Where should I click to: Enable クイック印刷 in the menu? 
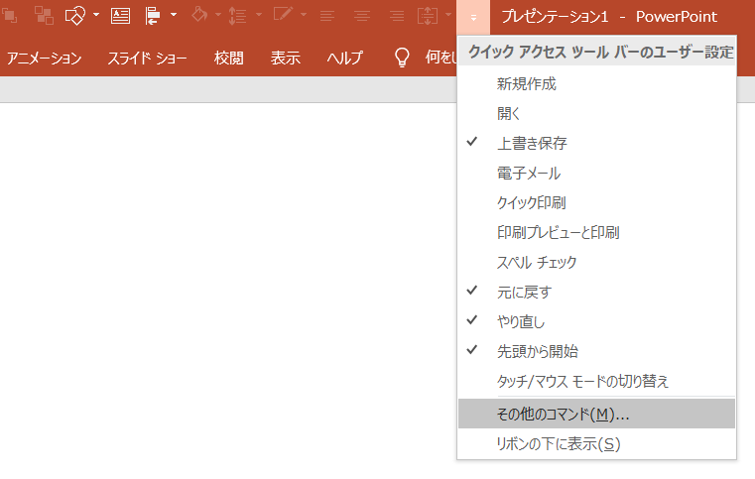pyautogui.click(x=596, y=203)
